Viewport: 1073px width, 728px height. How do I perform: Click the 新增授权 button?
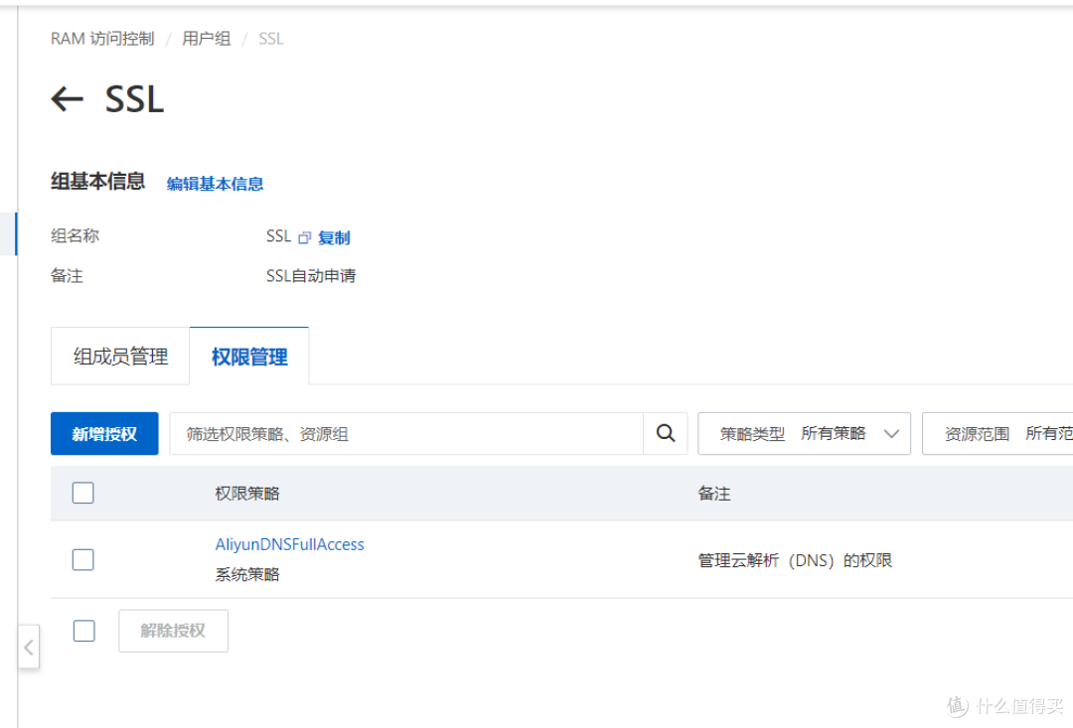[104, 433]
